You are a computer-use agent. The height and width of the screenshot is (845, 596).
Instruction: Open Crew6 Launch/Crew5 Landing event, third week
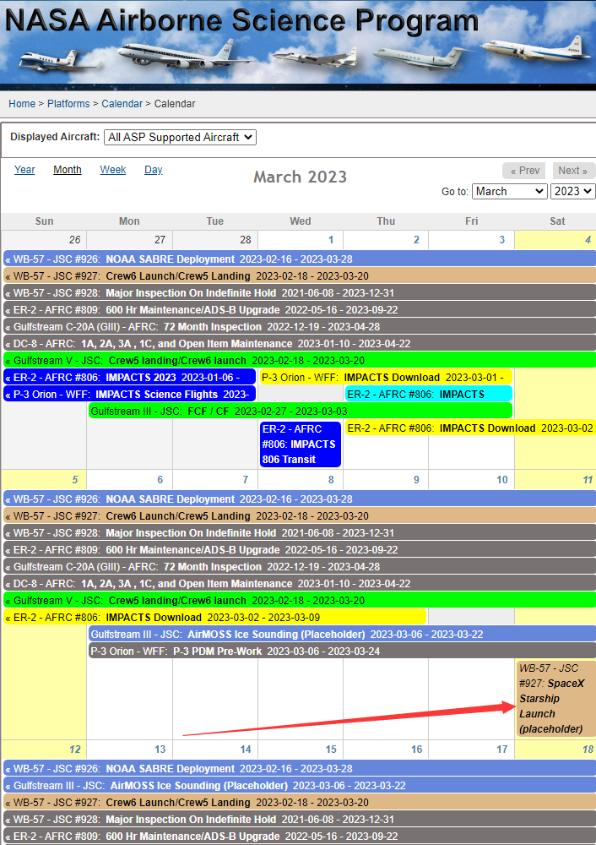coord(300,803)
